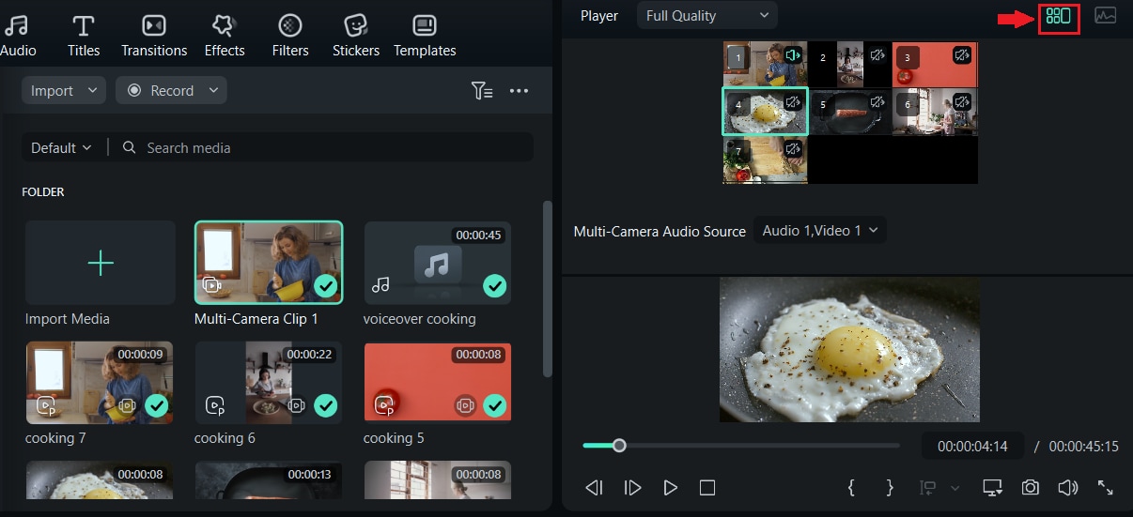Open the player volume control
Viewport: 1133px width, 517px height.
(1067, 488)
